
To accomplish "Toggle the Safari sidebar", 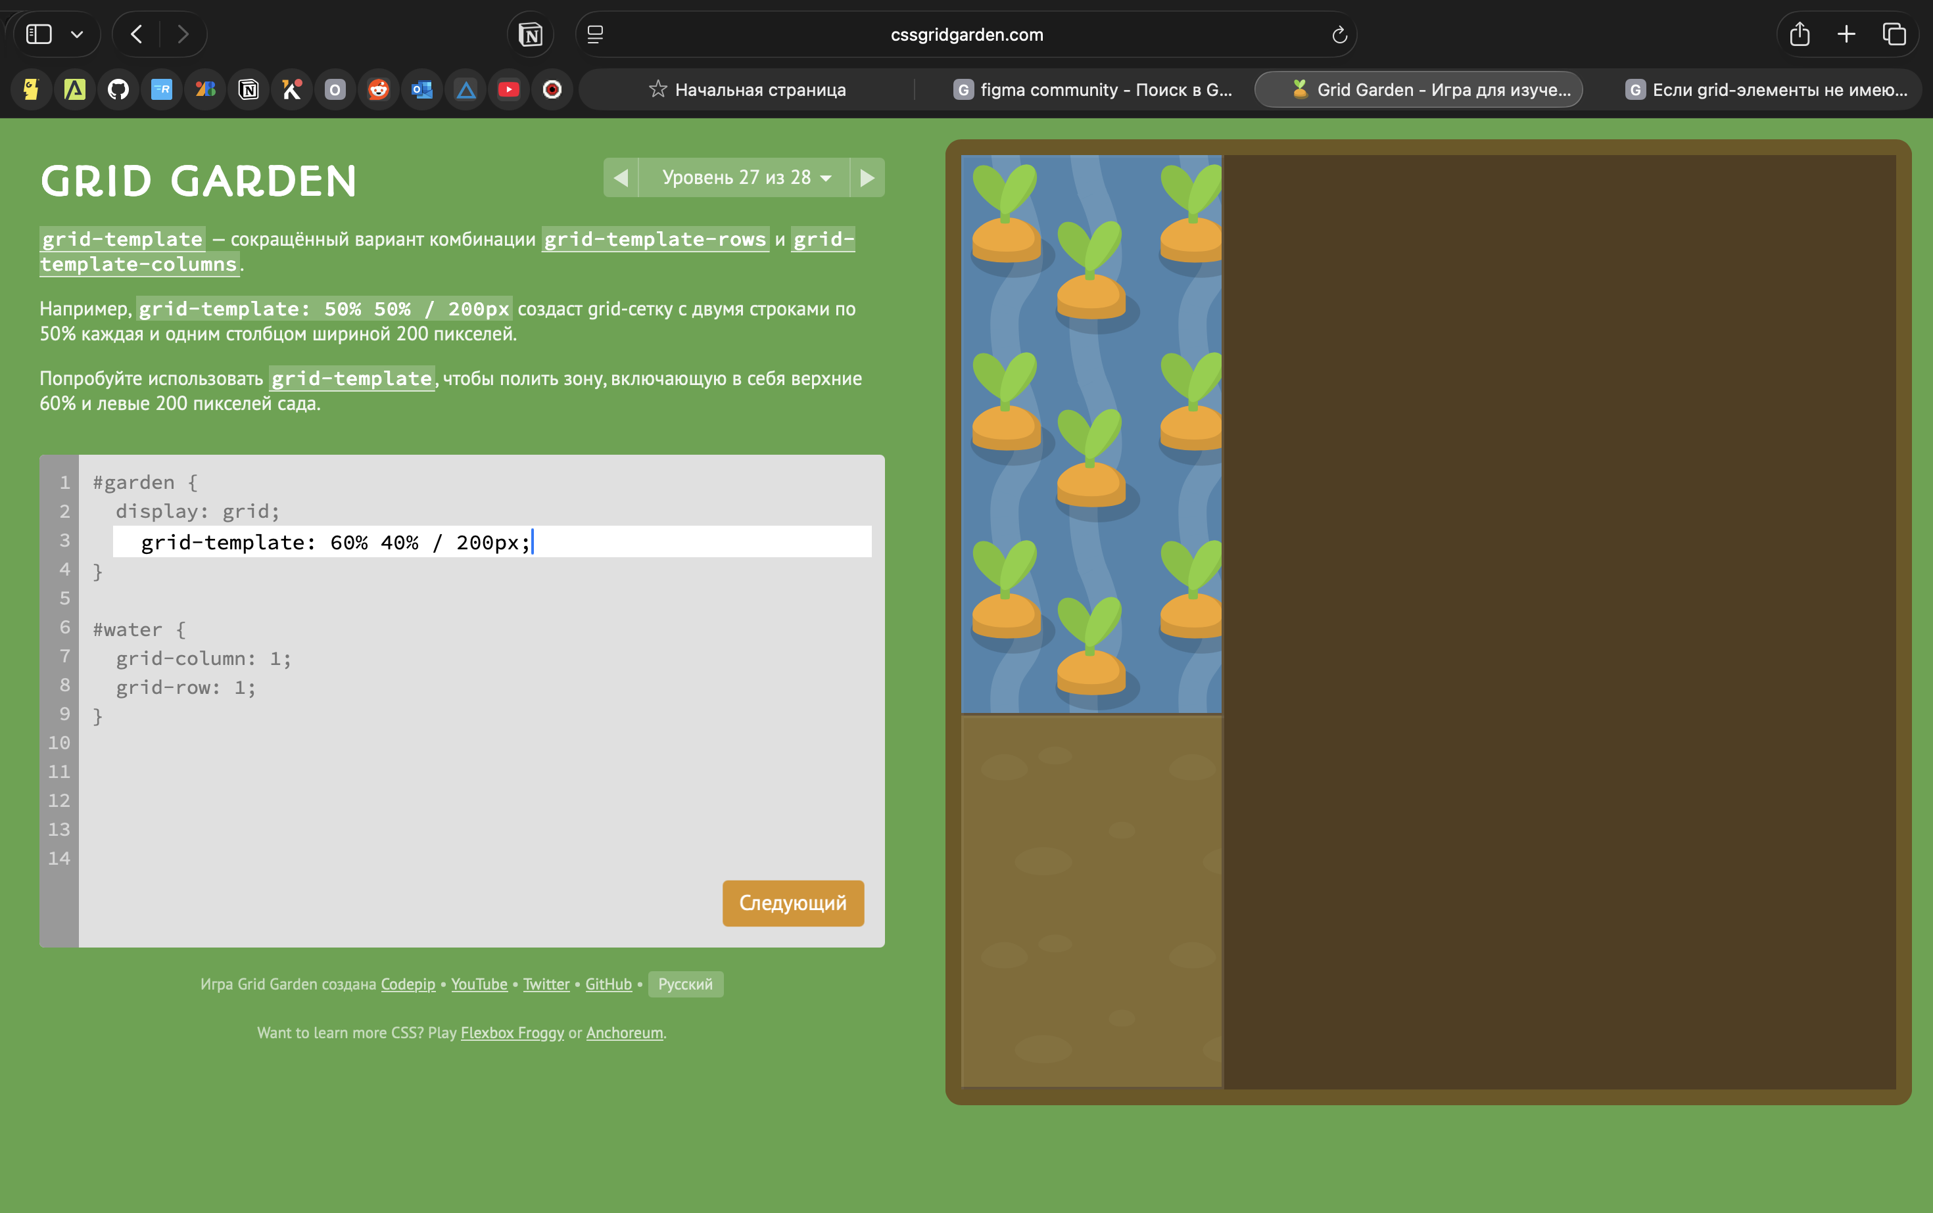I will [x=39, y=34].
